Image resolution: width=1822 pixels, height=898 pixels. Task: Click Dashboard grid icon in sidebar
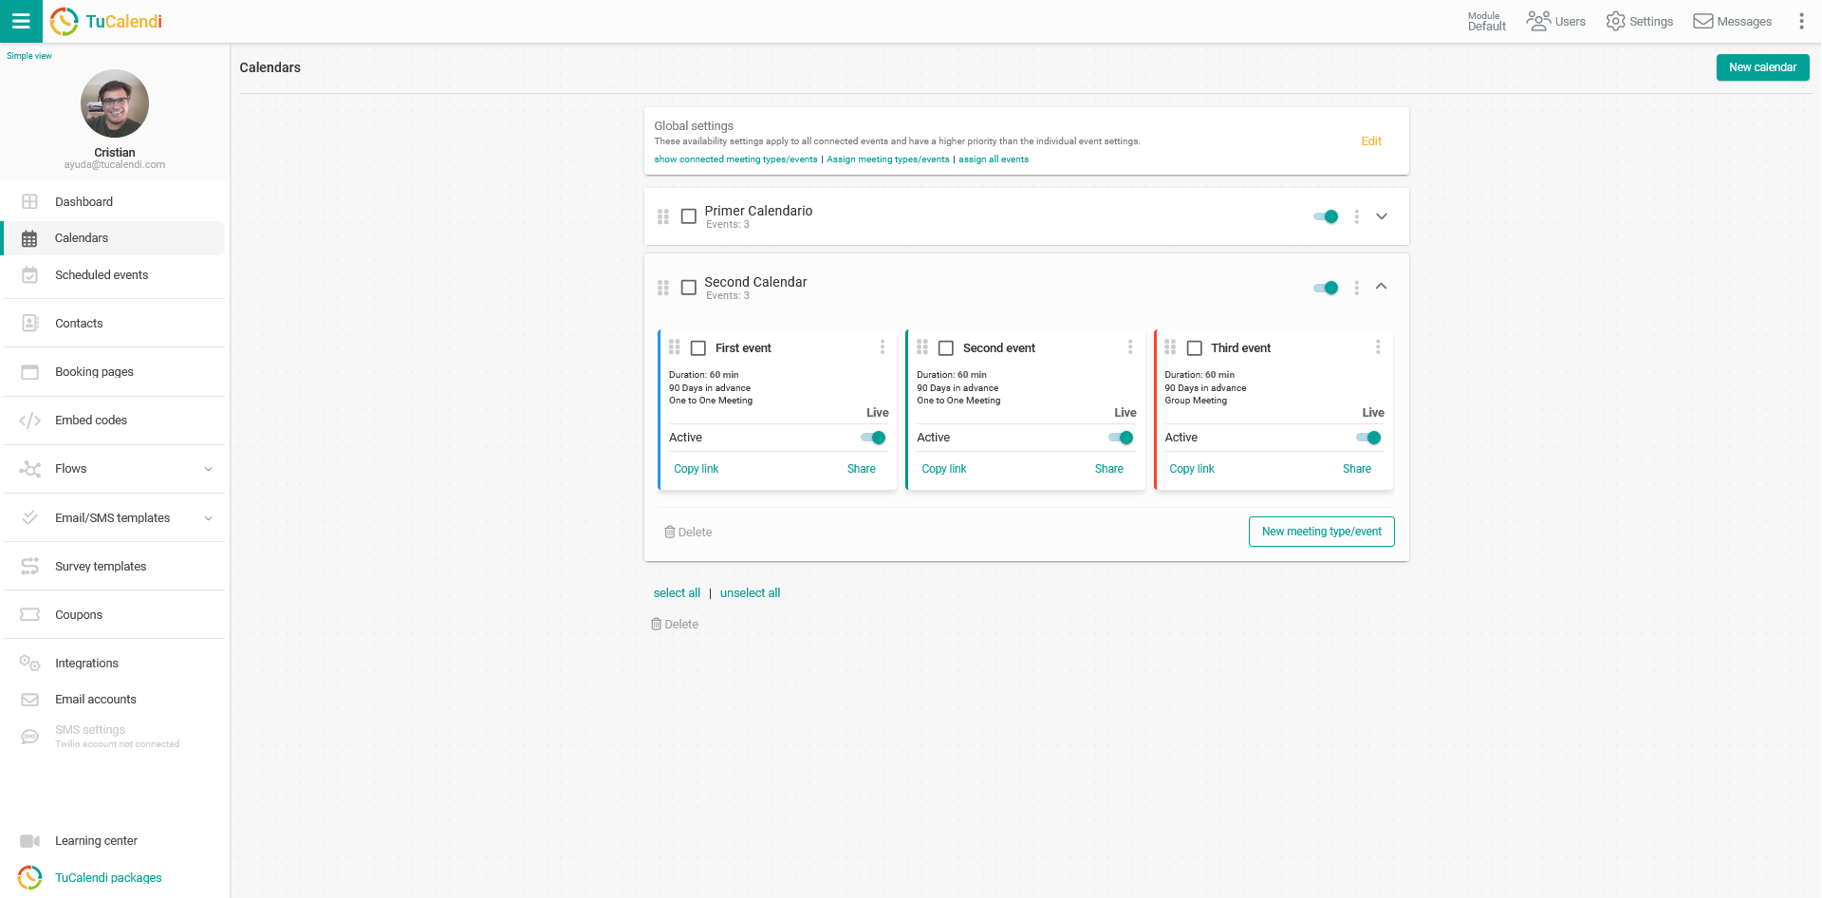pyautogui.click(x=29, y=201)
